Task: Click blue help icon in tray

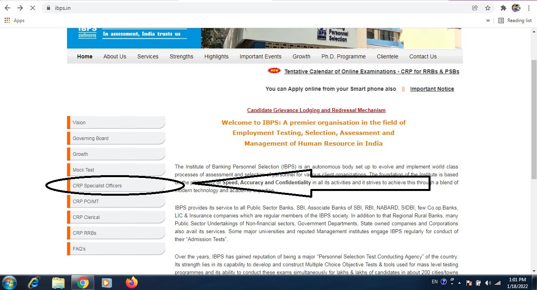Action: pyautogui.click(x=444, y=282)
